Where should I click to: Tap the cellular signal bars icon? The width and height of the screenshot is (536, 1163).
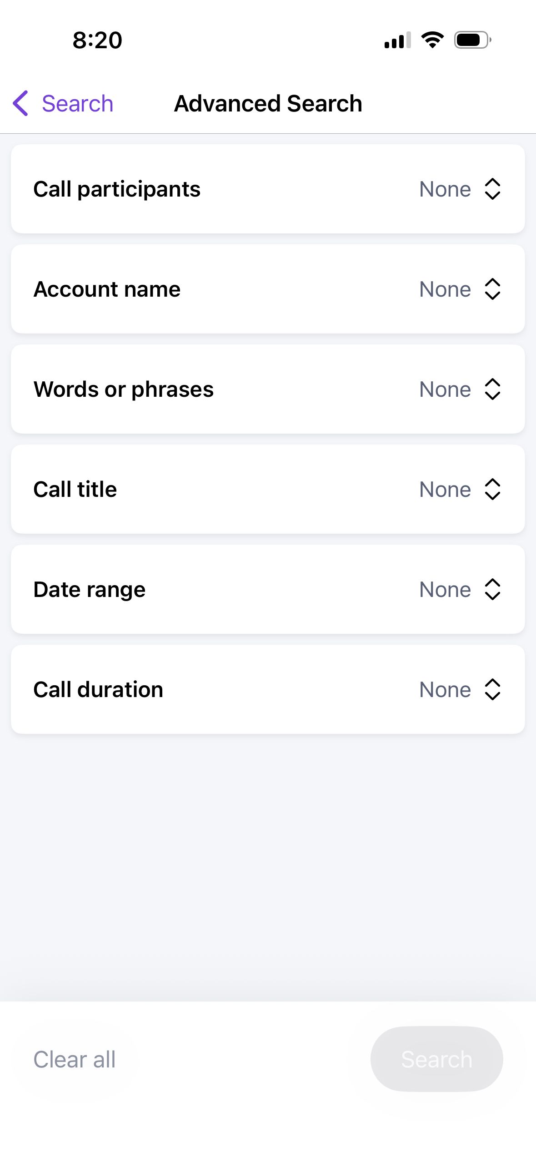[x=398, y=40]
